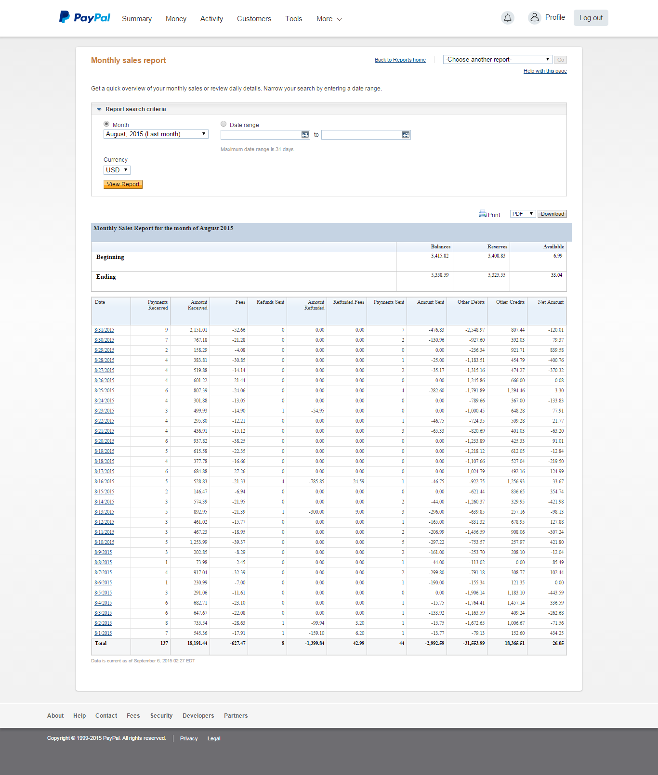Click the Beginning balance value 3,415.82
The height and width of the screenshot is (775, 658).
[x=440, y=256]
